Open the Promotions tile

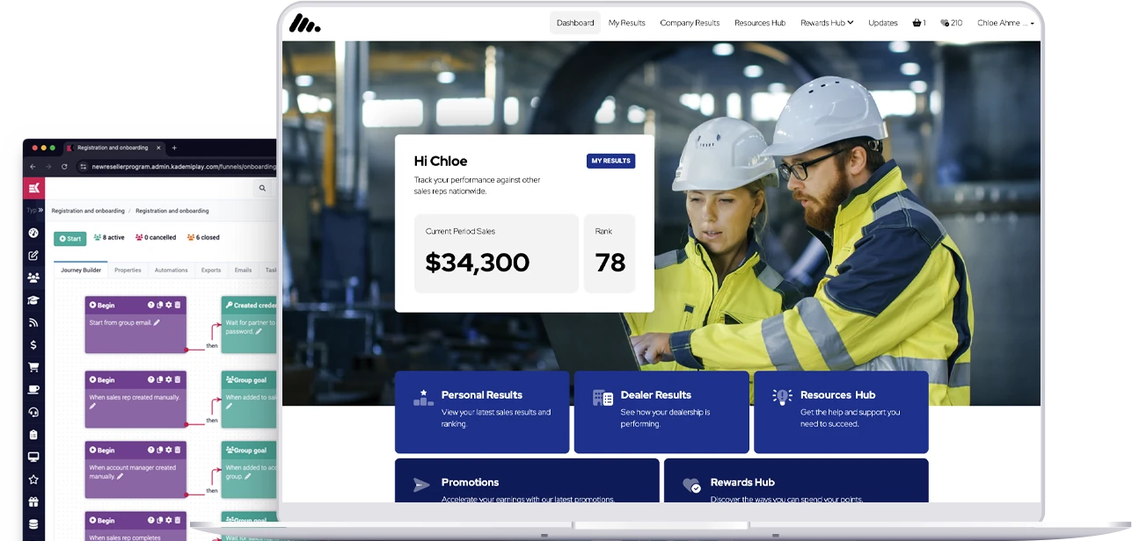(527, 480)
